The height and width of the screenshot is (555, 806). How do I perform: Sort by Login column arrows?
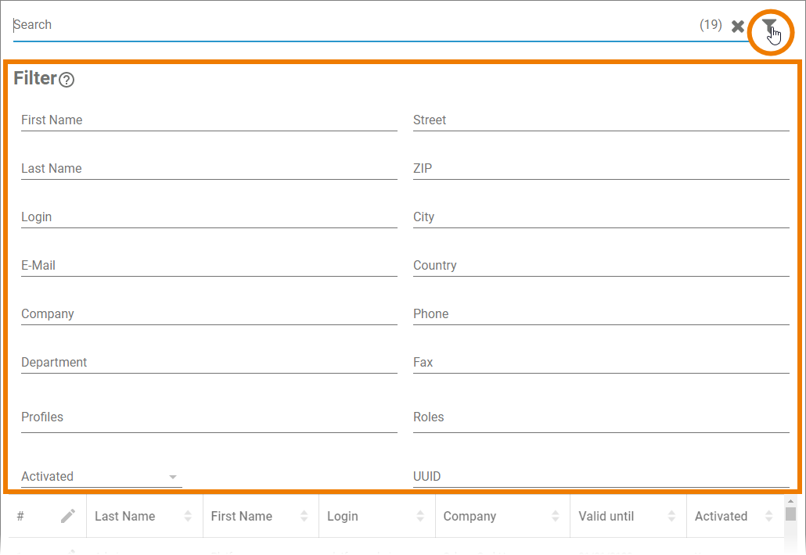pos(420,516)
